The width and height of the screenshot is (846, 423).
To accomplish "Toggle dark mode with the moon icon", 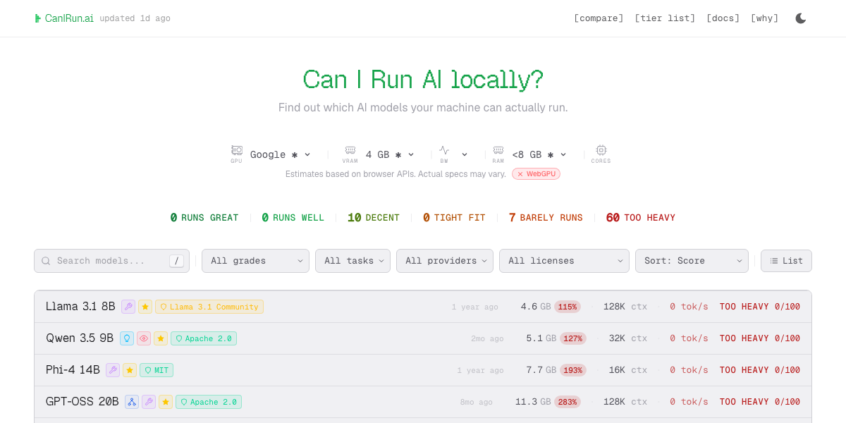I will pyautogui.click(x=800, y=18).
